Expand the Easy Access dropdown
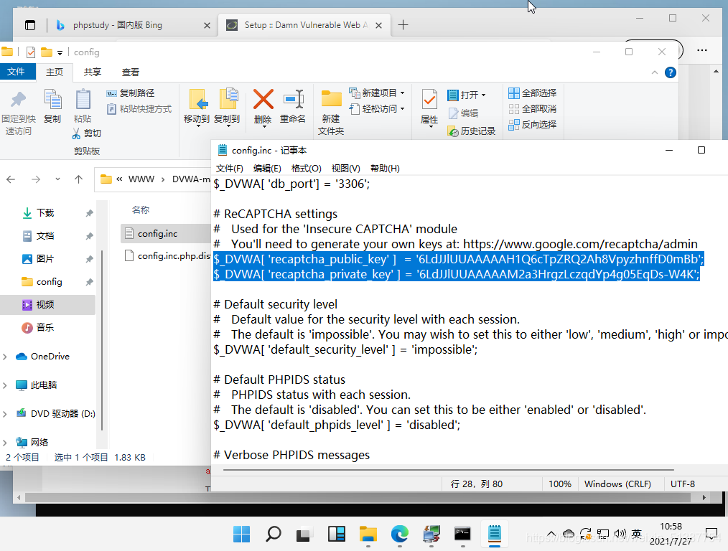Image resolution: width=728 pixels, height=551 pixels. [402, 109]
